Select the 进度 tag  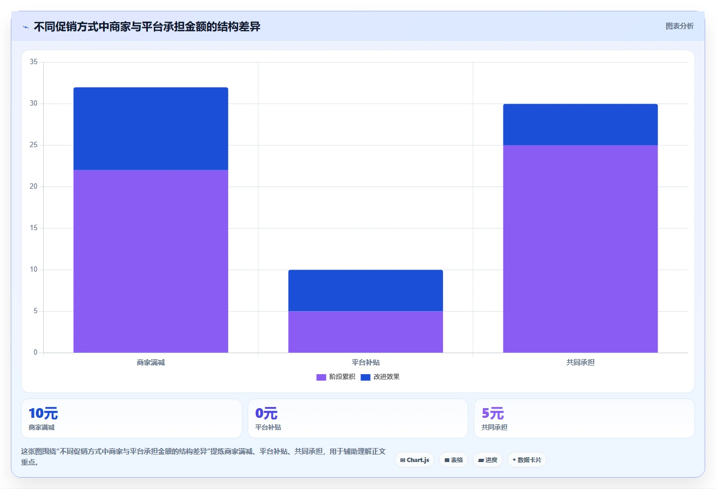[x=488, y=460]
